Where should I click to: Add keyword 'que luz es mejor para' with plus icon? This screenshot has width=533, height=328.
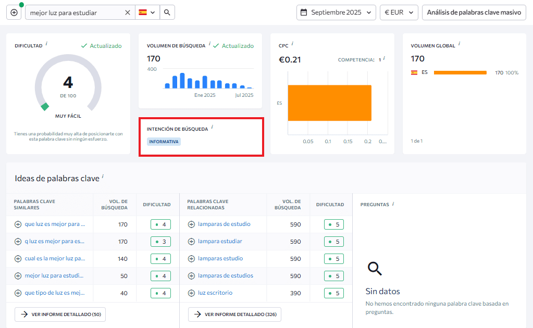tap(18, 224)
